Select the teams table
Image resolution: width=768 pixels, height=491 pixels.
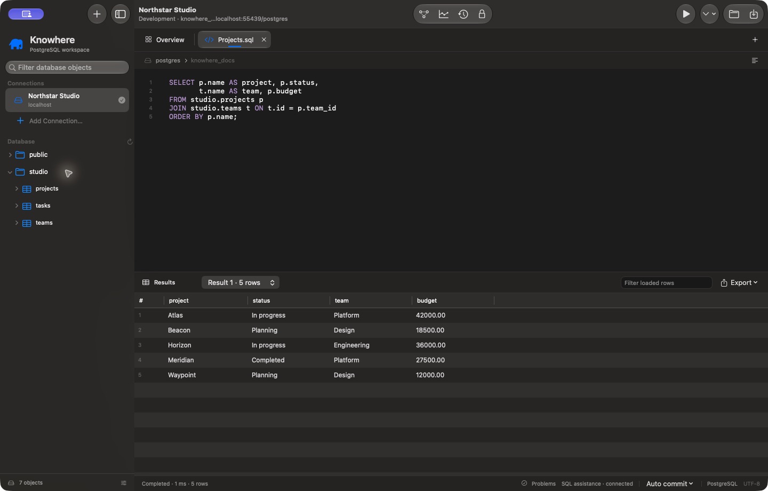click(x=37, y=223)
